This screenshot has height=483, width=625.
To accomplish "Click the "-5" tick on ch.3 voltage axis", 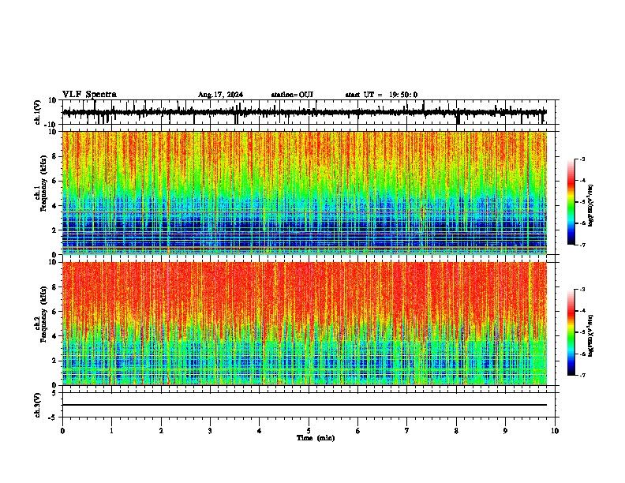I will tap(53, 417).
